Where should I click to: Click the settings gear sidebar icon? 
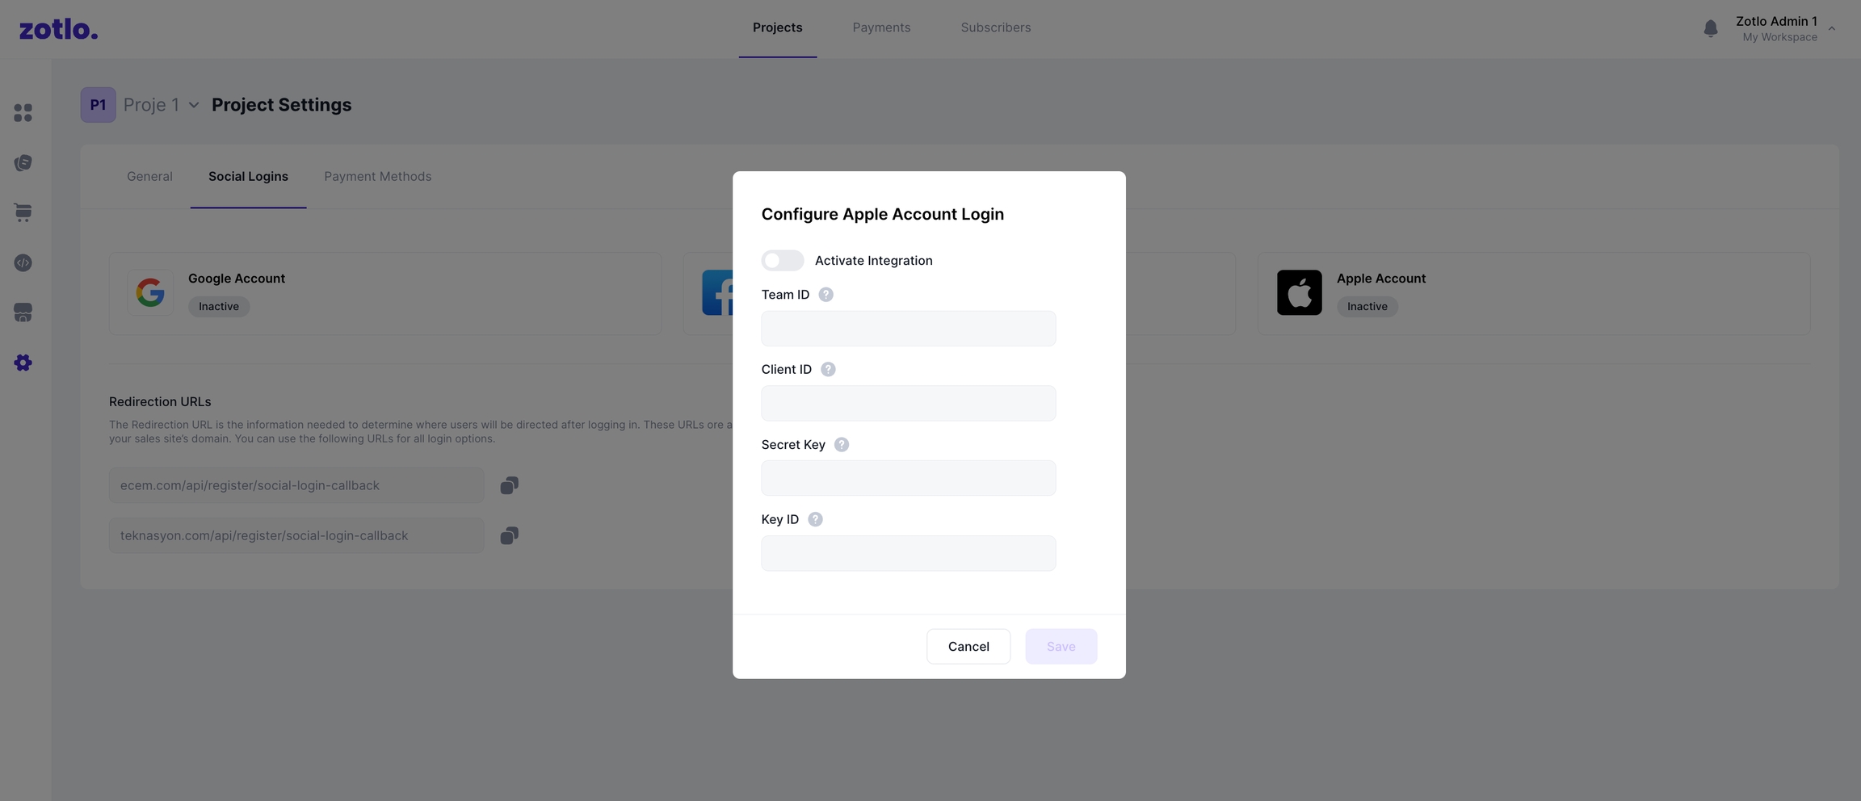(x=23, y=363)
